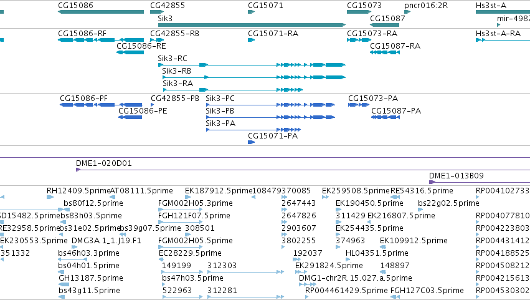Click EST bs04h01.5prime
The image size is (530, 300).
tap(88, 266)
